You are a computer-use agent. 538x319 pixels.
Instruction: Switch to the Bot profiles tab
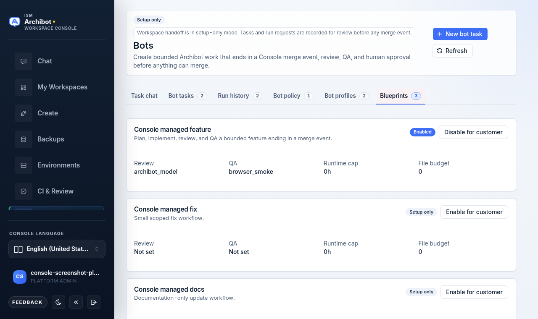(347, 96)
